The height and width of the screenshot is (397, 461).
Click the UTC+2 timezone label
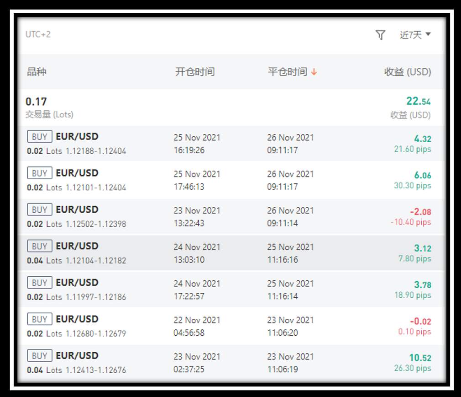click(x=38, y=34)
